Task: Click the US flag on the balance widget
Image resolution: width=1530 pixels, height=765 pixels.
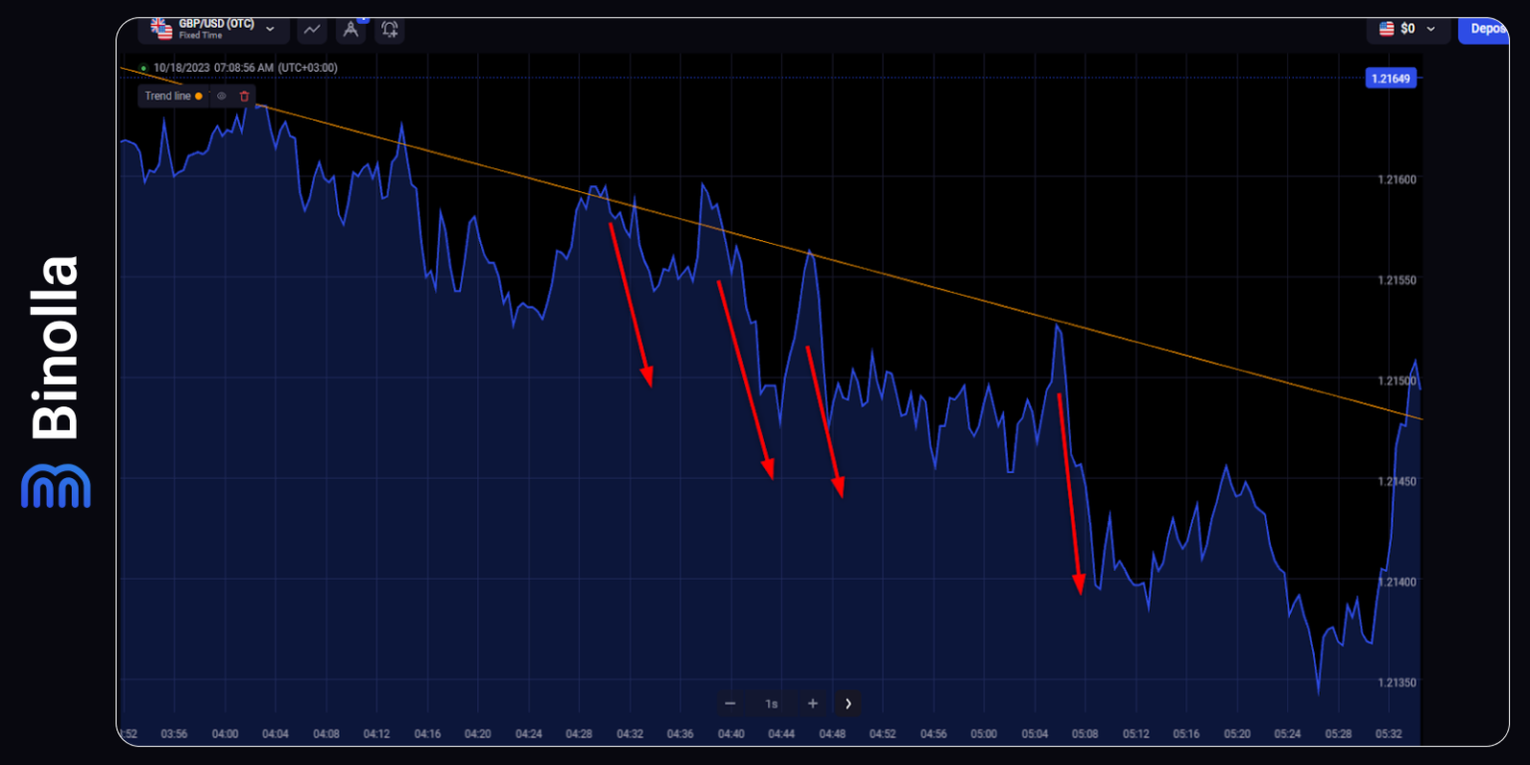Action: (x=1387, y=28)
